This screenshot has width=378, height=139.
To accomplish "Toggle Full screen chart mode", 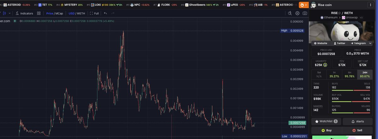I will pos(94,14).
